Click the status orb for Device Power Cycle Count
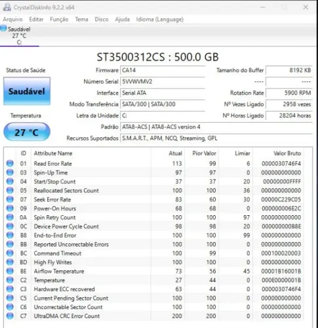Screen dimensions: 318x328 coord(10,226)
